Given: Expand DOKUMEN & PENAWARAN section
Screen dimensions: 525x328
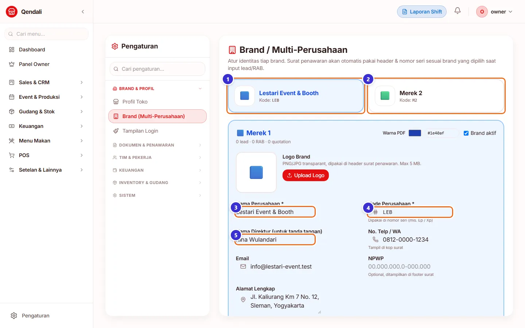Looking at the screenshot, I should click(157, 145).
